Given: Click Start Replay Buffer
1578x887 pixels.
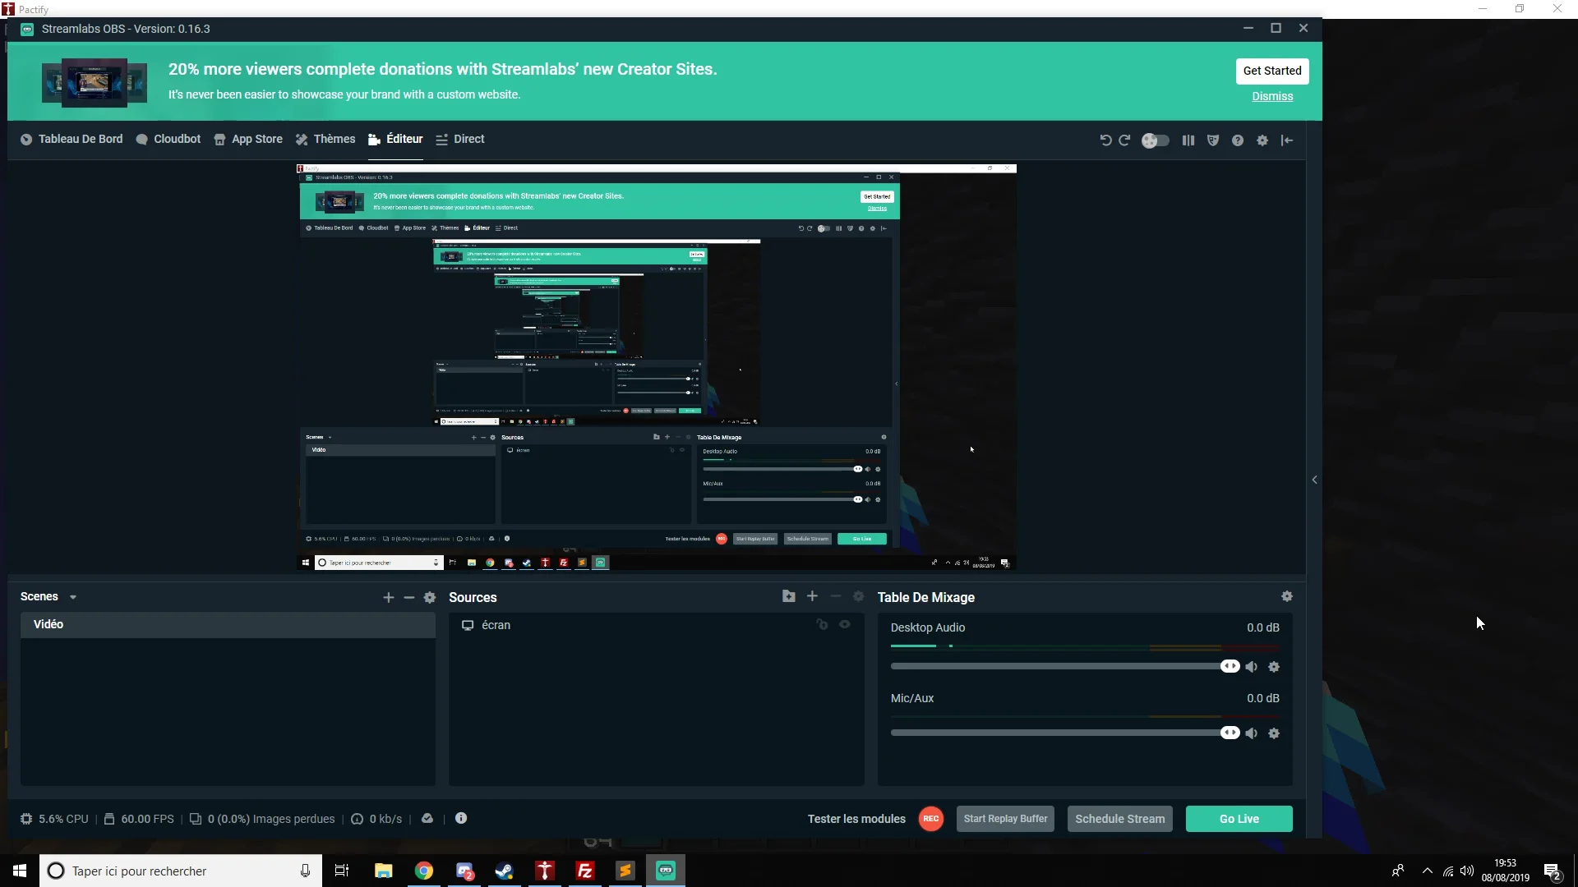Looking at the screenshot, I should 1005,820.
